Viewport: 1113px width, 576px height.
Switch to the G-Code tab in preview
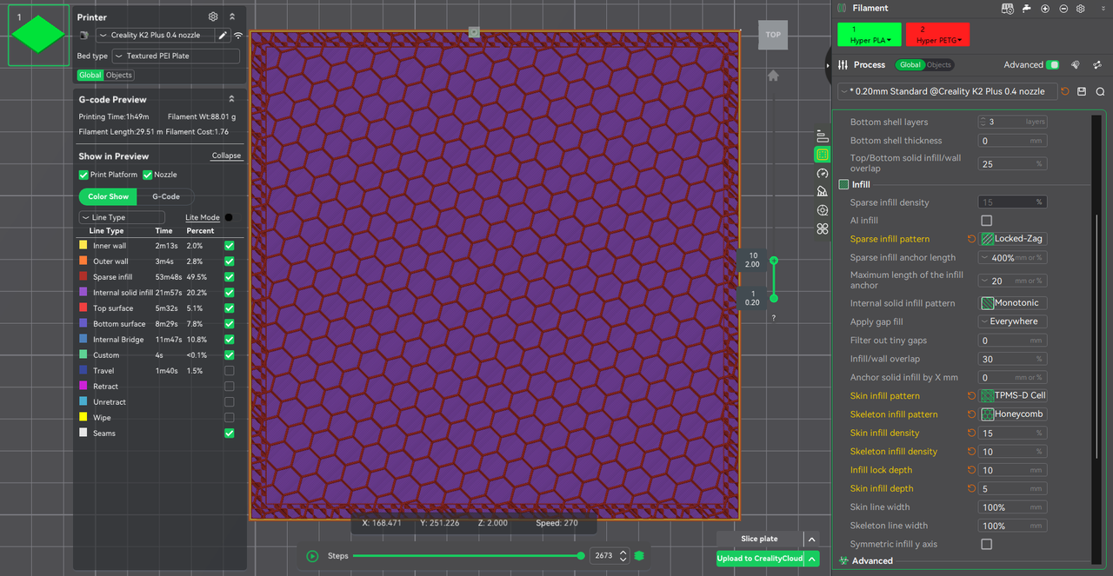[165, 196]
